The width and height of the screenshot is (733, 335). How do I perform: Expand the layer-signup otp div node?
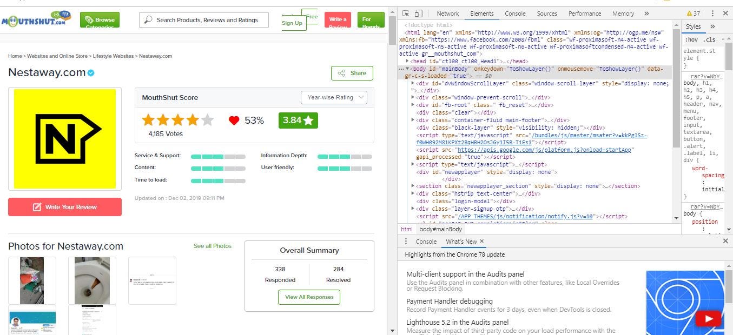pos(413,209)
